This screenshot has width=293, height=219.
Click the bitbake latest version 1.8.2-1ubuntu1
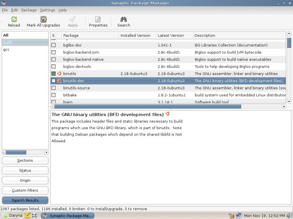pyautogui.click(x=172, y=95)
